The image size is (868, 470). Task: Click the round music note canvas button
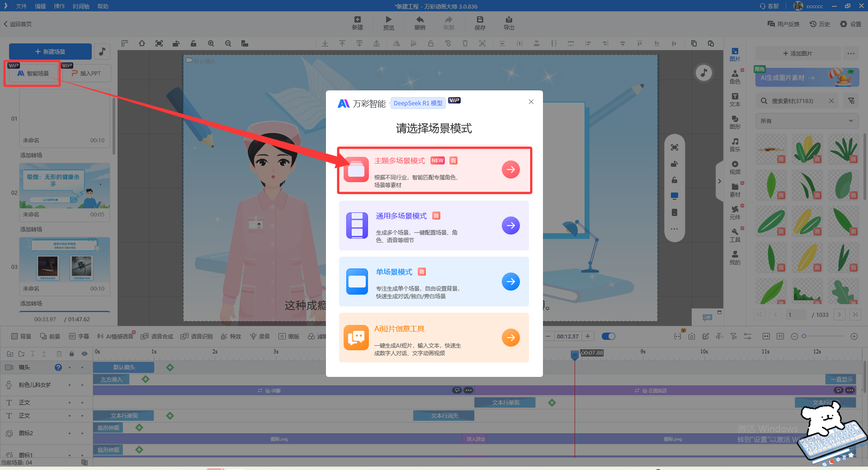[x=703, y=73]
